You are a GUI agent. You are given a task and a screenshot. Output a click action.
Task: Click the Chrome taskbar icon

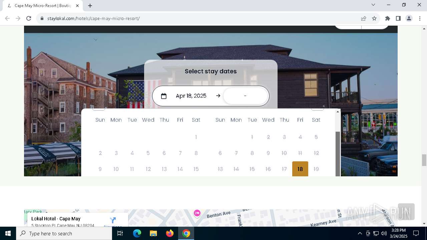tap(186, 233)
